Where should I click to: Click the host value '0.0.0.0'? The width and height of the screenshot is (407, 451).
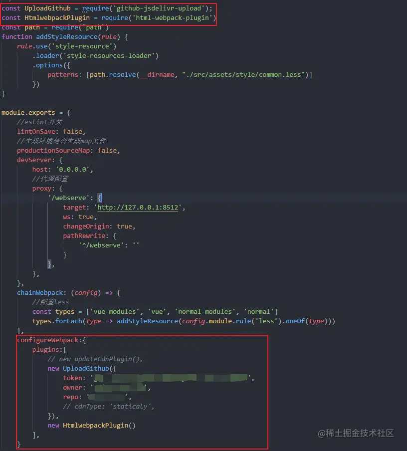click(x=72, y=170)
